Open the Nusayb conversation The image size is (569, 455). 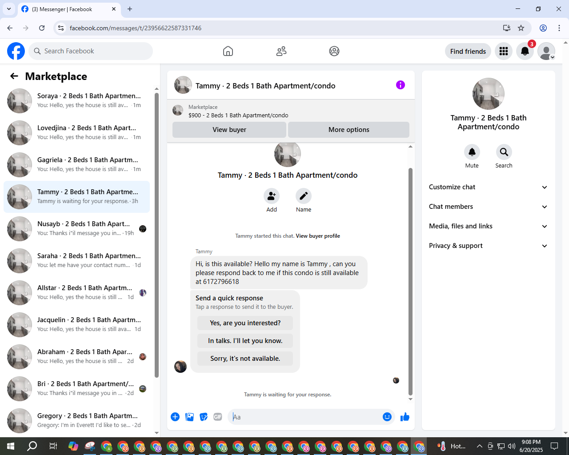(x=77, y=229)
